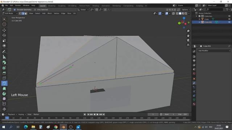Collapse the Collection tree item
The height and width of the screenshot is (130, 232).
coord(196,16)
